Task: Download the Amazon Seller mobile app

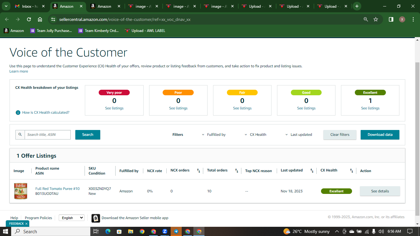Action: [x=135, y=218]
